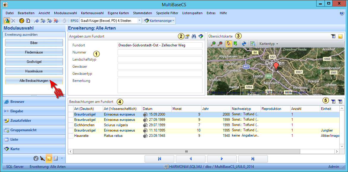Open the Liste section
This screenshot has height=172, width=348.
tap(34, 139)
